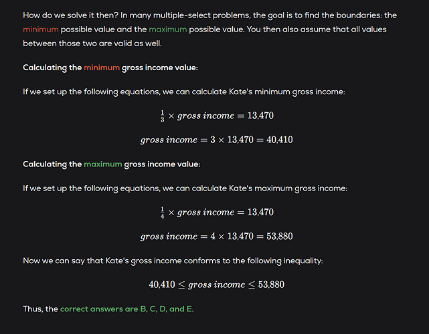Click the result 53,880 in fourth equation
This screenshot has width=429, height=334.
279,236
